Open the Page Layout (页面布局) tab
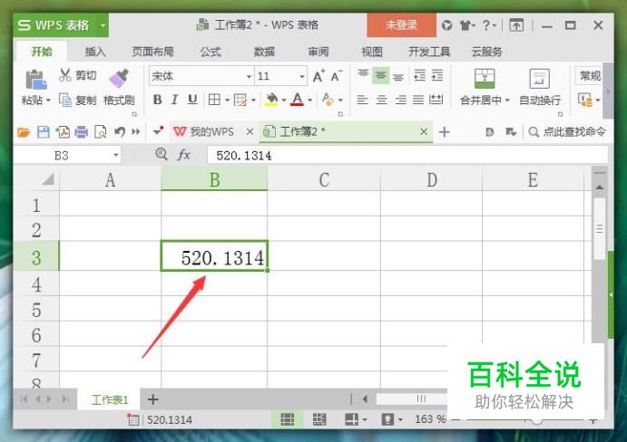The width and height of the screenshot is (627, 442). point(152,52)
